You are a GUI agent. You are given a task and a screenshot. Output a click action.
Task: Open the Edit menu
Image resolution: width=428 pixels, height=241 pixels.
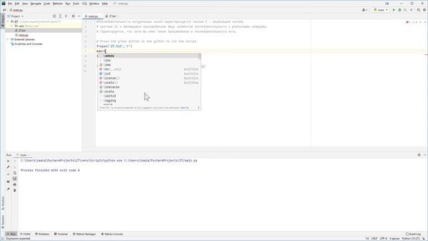[17, 3]
